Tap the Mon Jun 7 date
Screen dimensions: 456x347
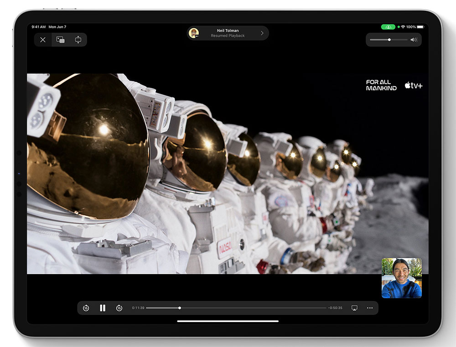pos(57,27)
